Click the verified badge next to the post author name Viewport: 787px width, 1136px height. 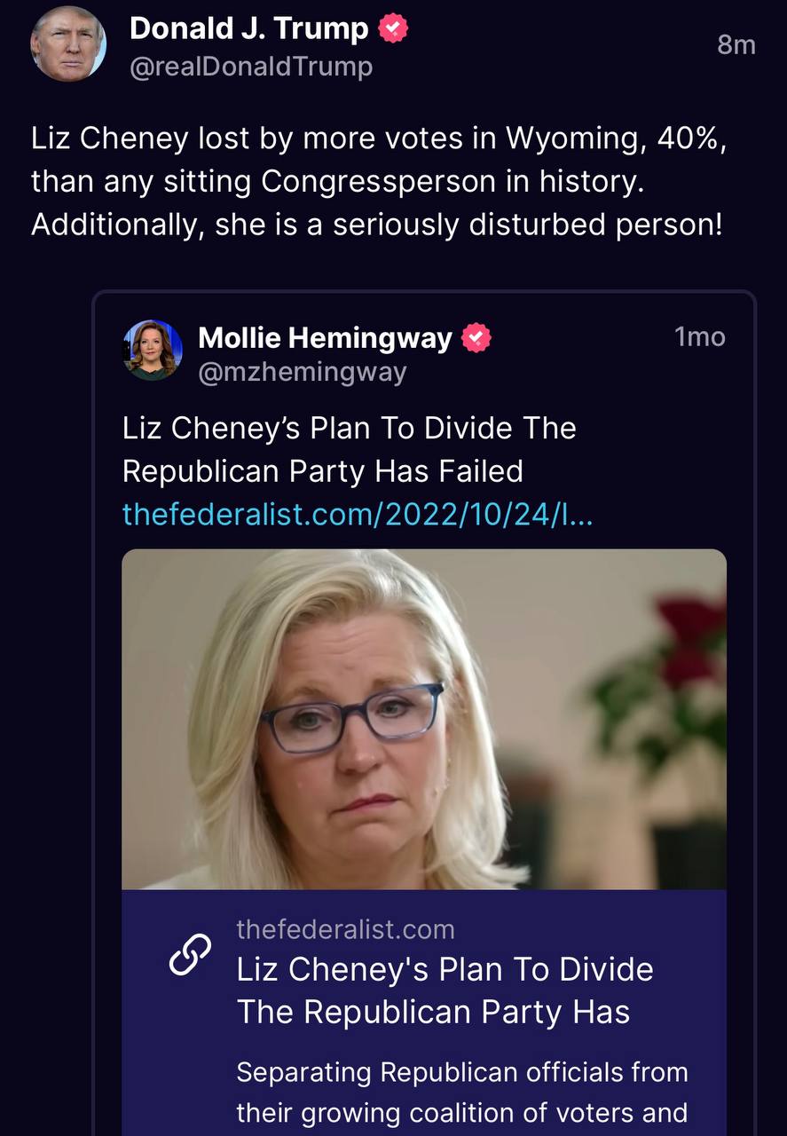pos(393,29)
